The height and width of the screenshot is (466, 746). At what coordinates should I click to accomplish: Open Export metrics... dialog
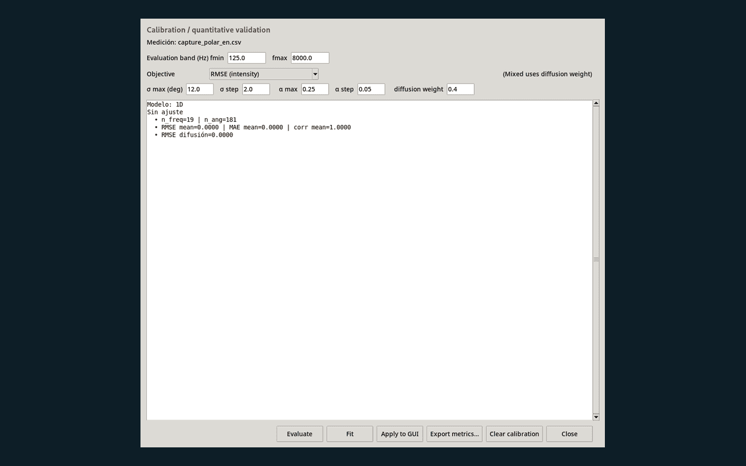click(454, 434)
